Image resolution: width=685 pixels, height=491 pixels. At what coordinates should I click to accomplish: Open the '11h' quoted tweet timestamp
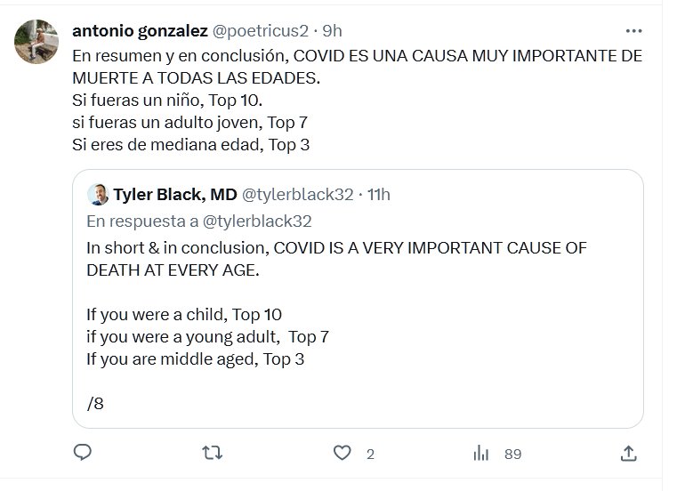[x=379, y=195]
